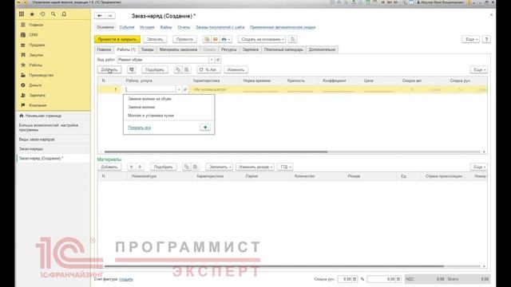Expand the top Еще menu

[471, 39]
